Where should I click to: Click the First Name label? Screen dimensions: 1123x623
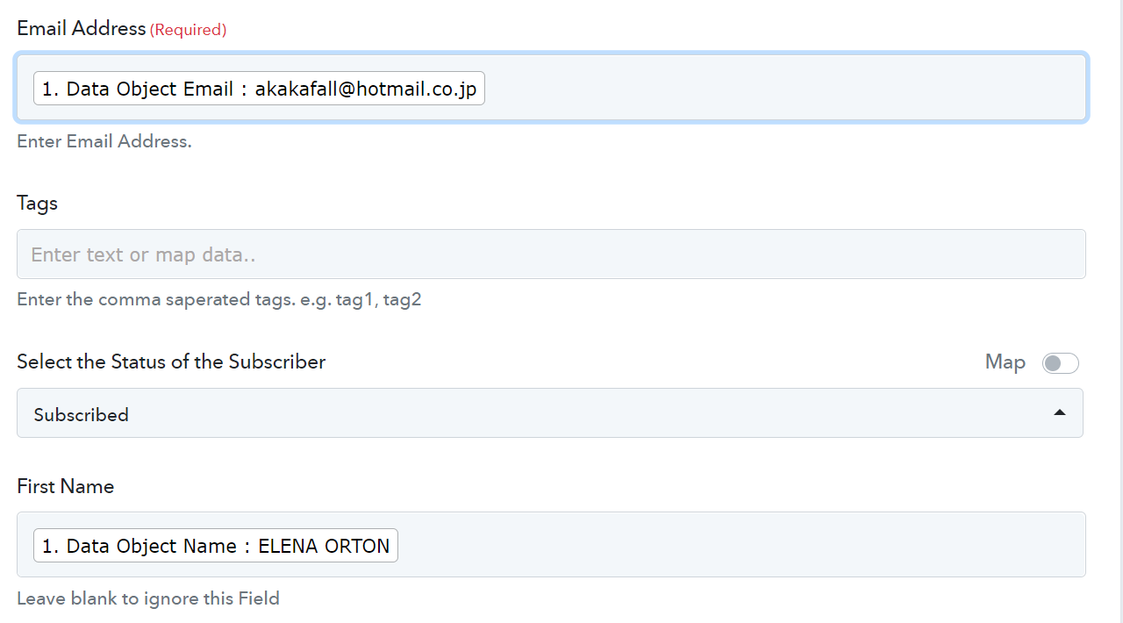(x=66, y=486)
